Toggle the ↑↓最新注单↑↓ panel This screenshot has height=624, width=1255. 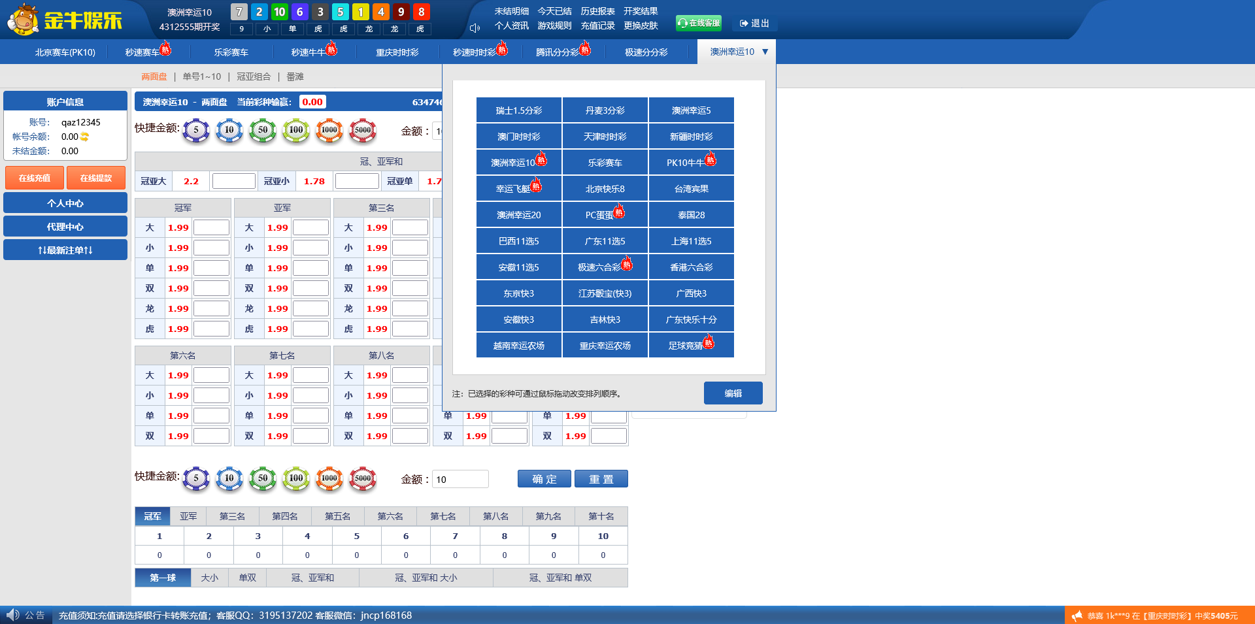[x=65, y=250]
